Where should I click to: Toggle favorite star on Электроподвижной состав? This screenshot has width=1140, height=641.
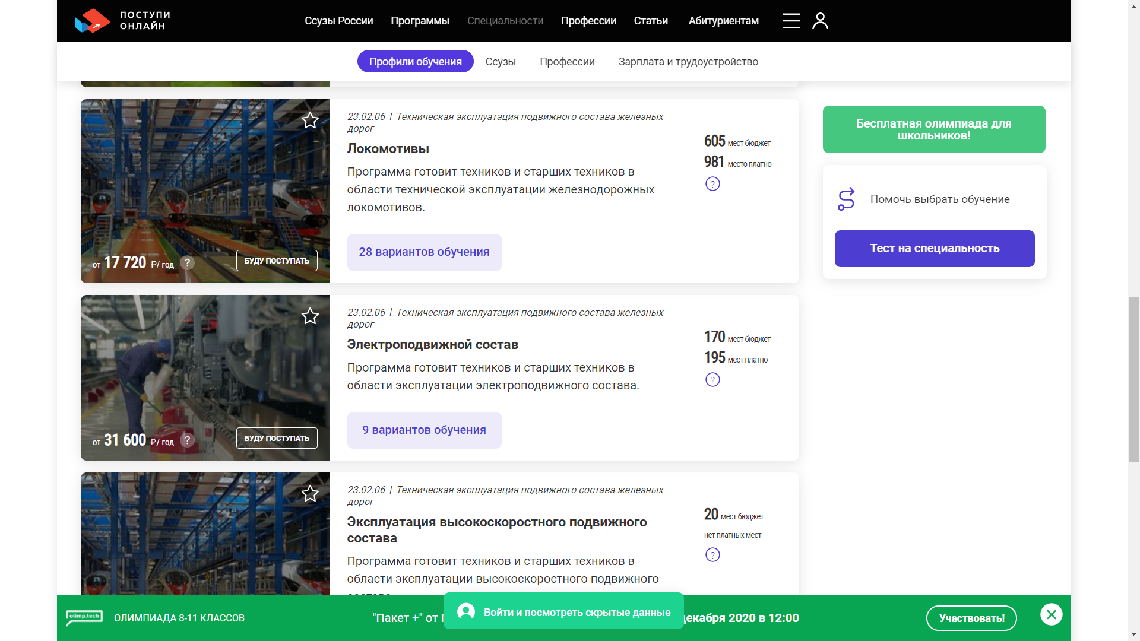(310, 316)
